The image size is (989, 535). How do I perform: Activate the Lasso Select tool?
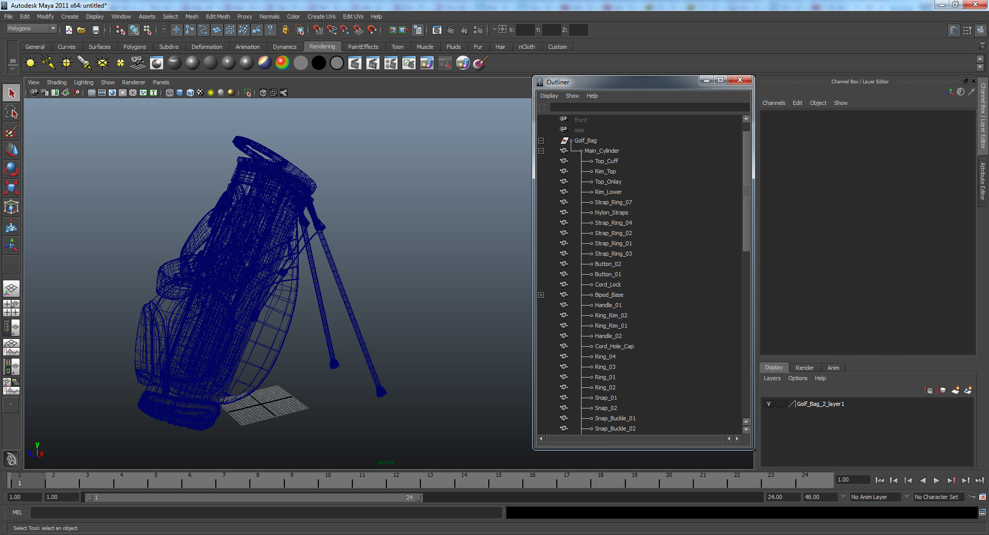click(x=11, y=112)
